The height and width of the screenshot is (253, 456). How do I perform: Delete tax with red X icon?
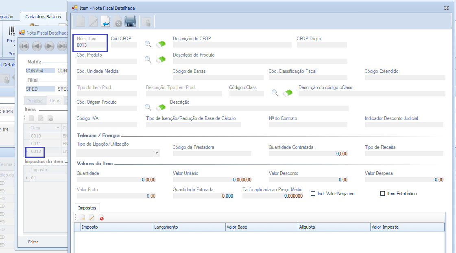pos(102,218)
